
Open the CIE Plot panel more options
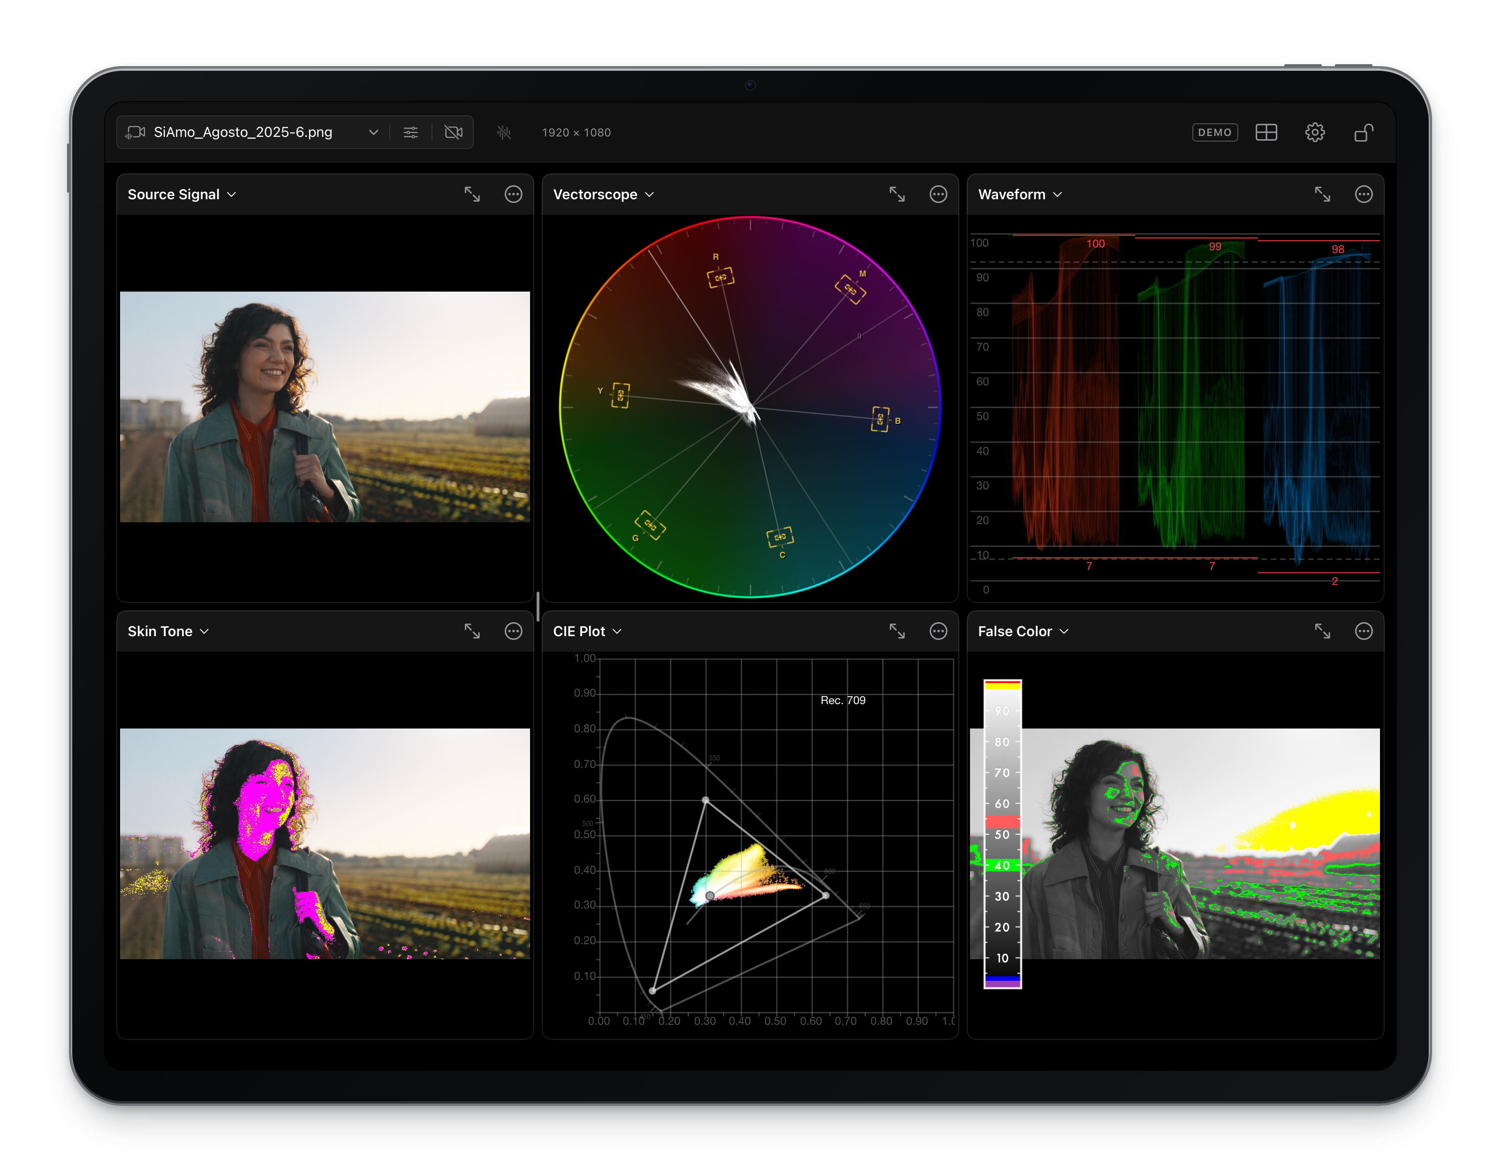[x=938, y=631]
